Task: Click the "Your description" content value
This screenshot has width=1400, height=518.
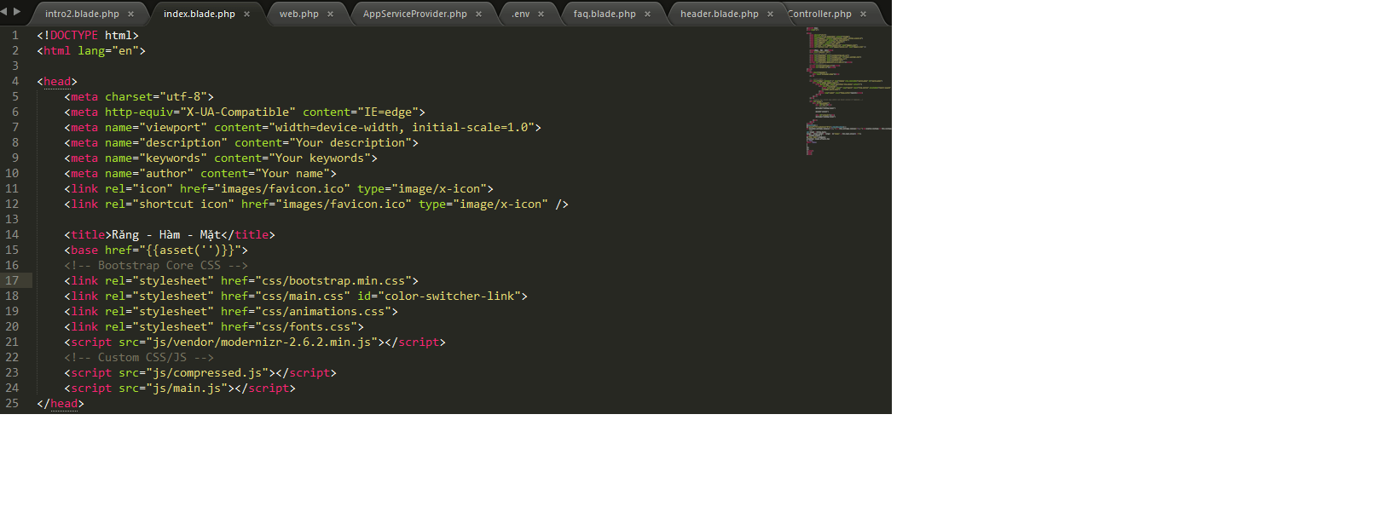Action: point(350,142)
